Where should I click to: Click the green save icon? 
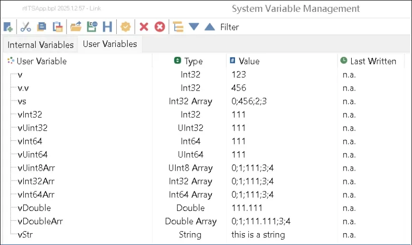(92, 27)
